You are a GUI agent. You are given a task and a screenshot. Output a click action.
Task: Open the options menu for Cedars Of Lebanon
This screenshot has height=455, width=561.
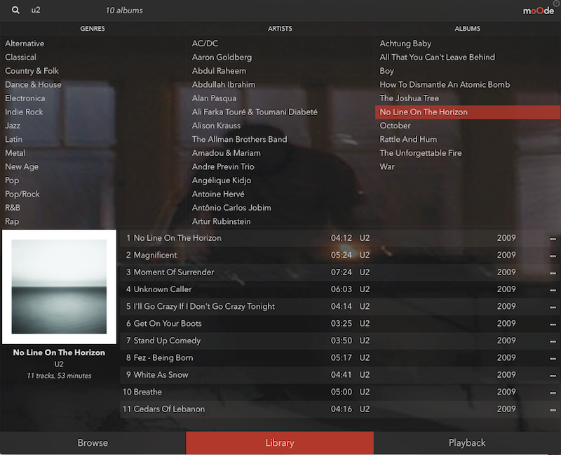click(553, 410)
